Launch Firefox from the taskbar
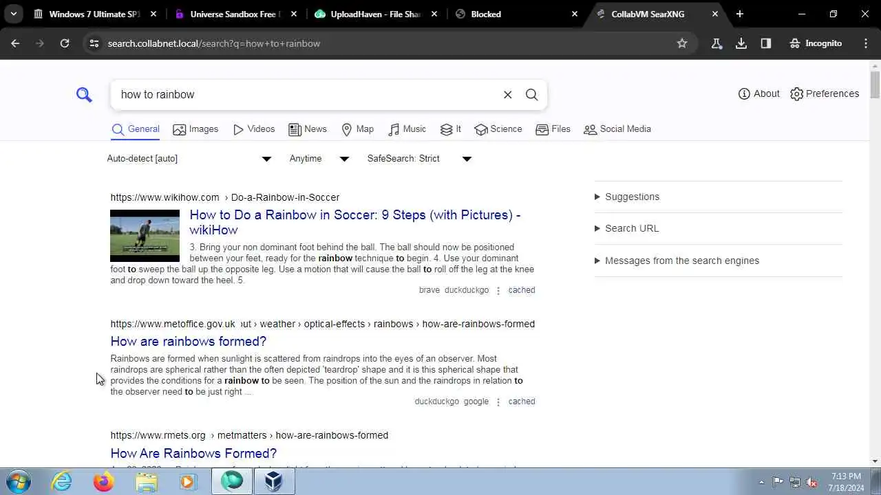The width and height of the screenshot is (881, 495). tap(104, 482)
